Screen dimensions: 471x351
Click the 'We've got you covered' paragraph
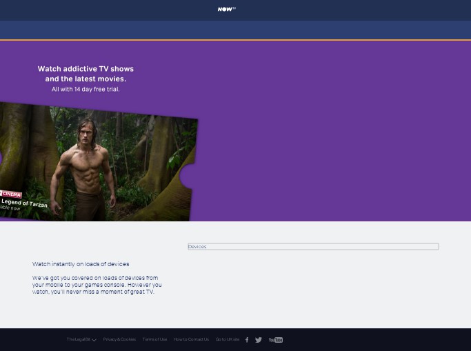(x=97, y=285)
